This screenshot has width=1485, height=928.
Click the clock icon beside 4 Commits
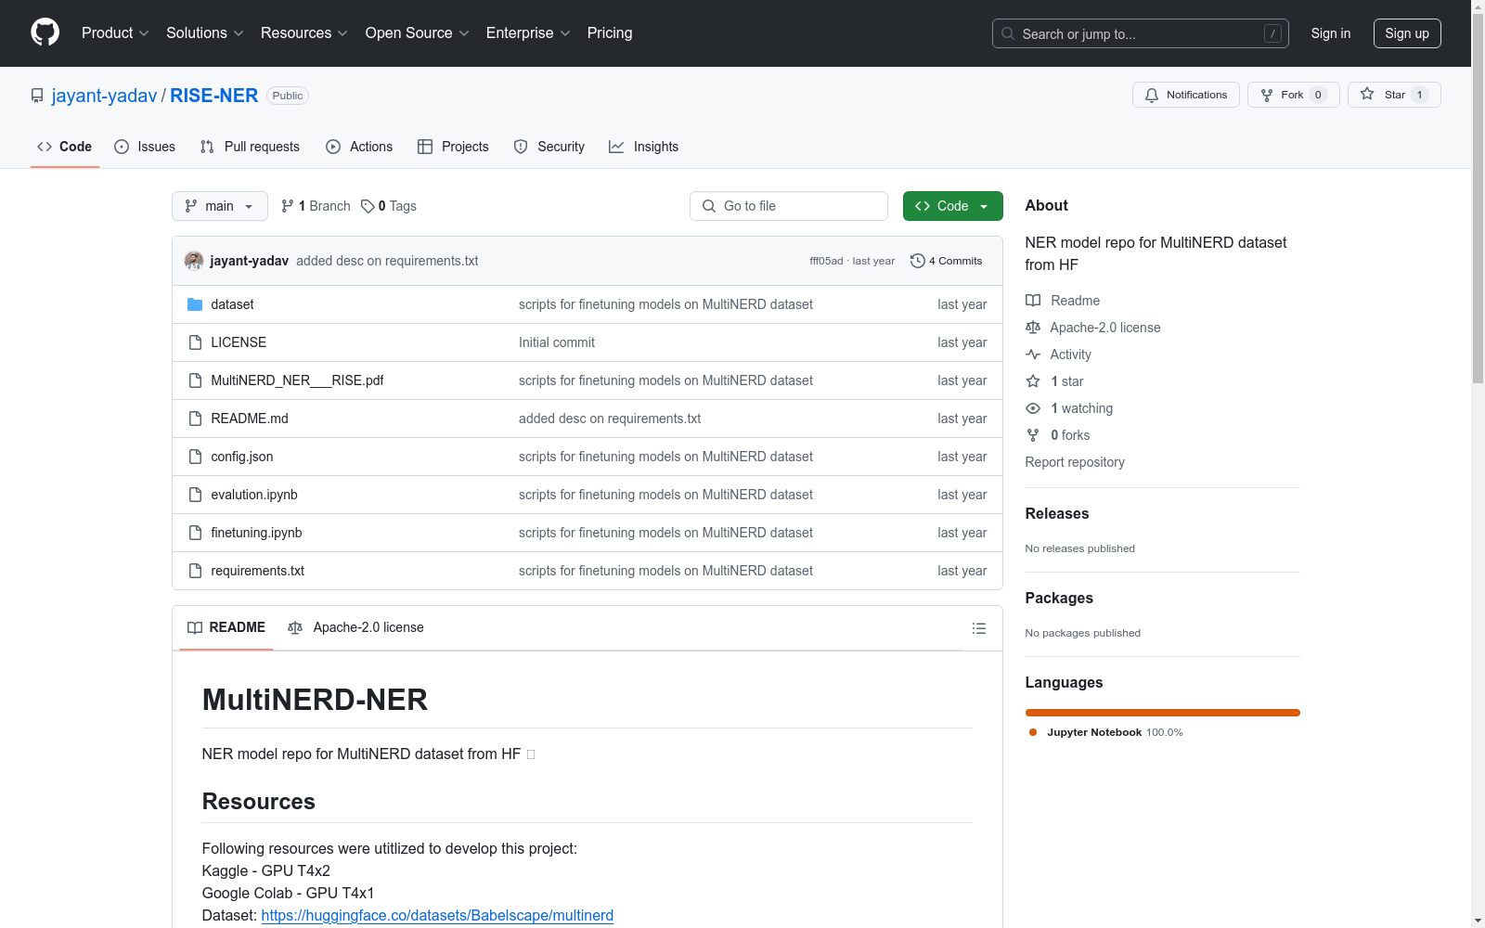tap(918, 261)
